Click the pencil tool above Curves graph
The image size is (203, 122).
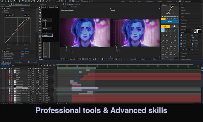28,16
